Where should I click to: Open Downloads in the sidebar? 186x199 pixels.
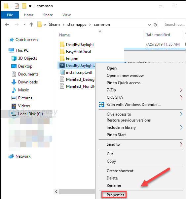click(28, 82)
